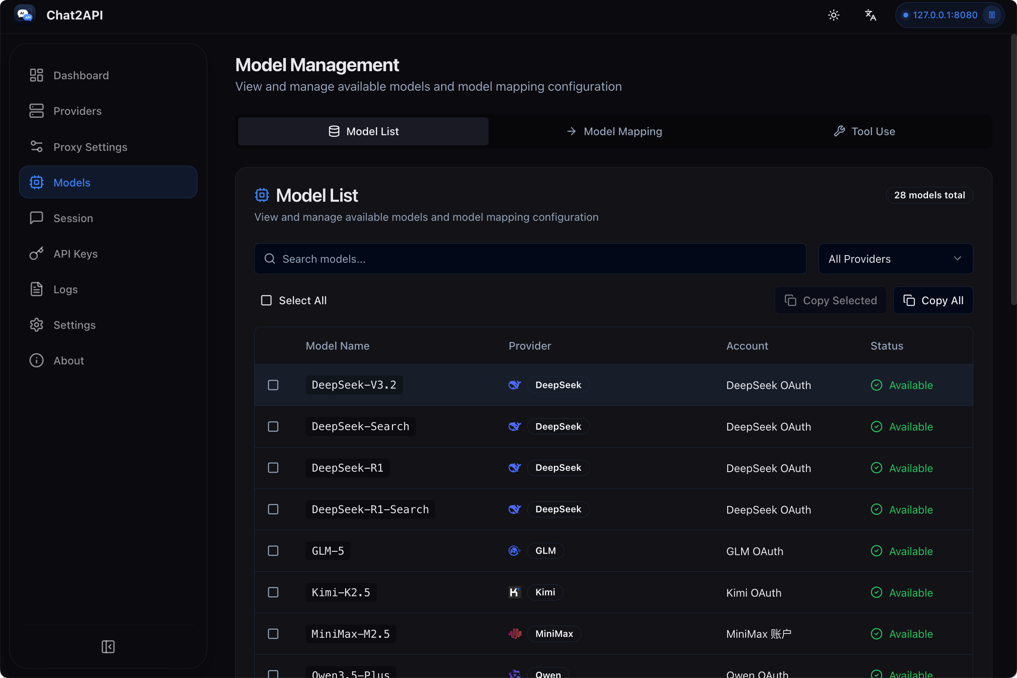Switch to the Model Mapping tab
Image resolution: width=1017 pixels, height=678 pixels.
614,131
